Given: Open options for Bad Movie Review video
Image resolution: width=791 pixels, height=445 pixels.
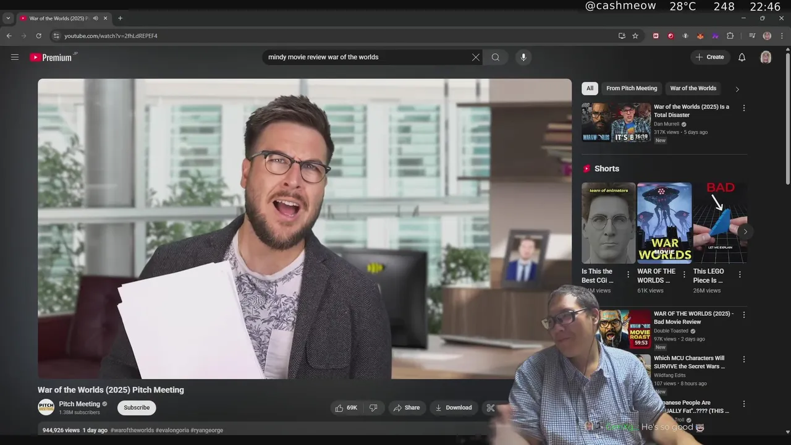Looking at the screenshot, I should tap(744, 315).
